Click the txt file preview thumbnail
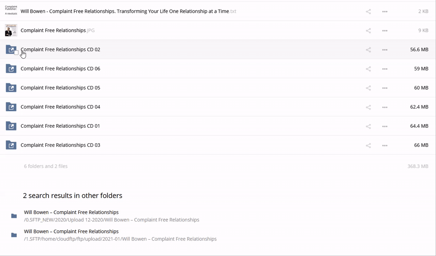Viewport: 436px width, 256px height. [11, 10]
